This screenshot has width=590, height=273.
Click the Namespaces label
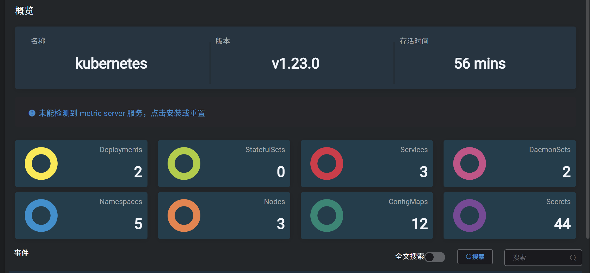coord(121,201)
